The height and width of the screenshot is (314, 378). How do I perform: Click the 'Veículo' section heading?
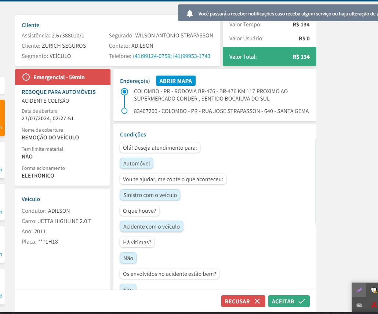31,199
